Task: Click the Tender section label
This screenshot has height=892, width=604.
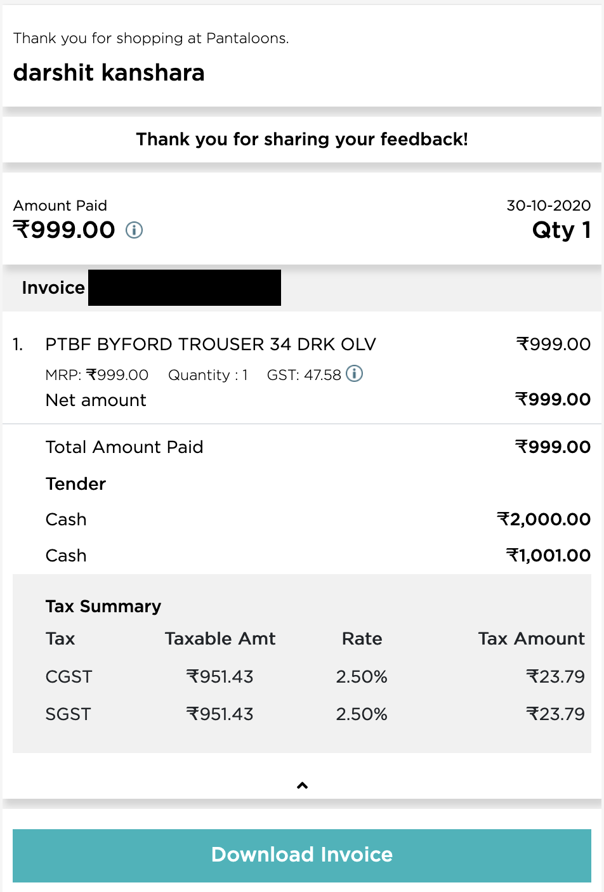Action: tap(75, 483)
